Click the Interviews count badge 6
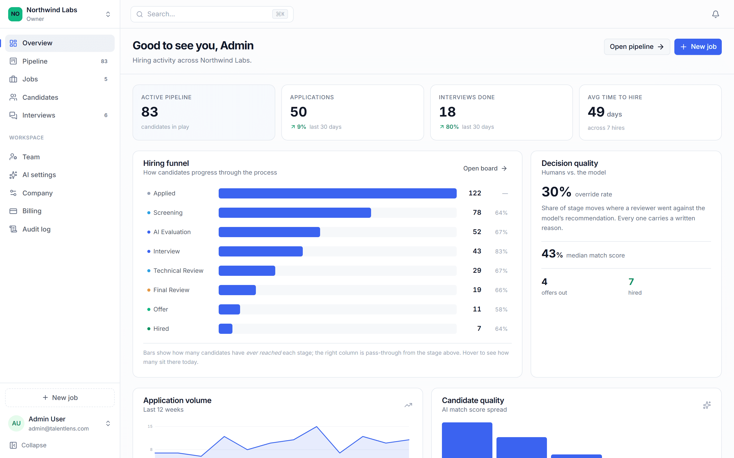Viewport: 734px width, 458px height. [106, 115]
